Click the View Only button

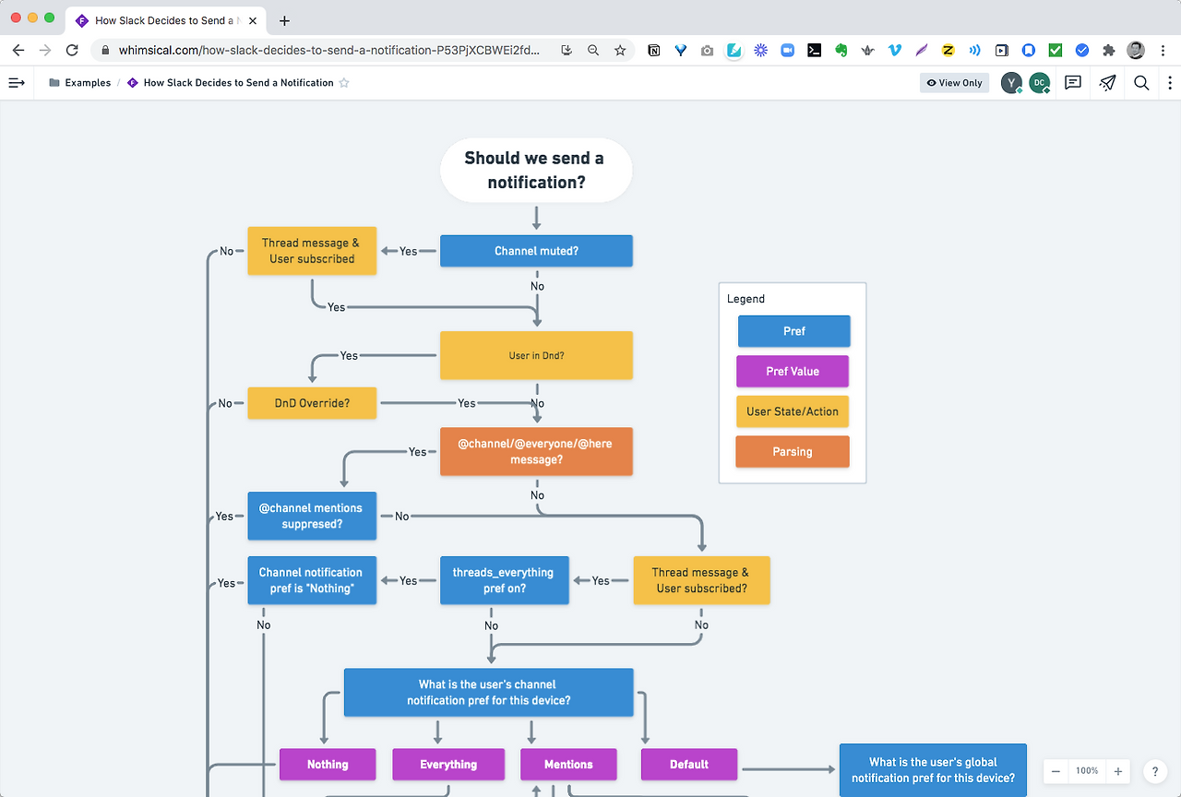[954, 83]
